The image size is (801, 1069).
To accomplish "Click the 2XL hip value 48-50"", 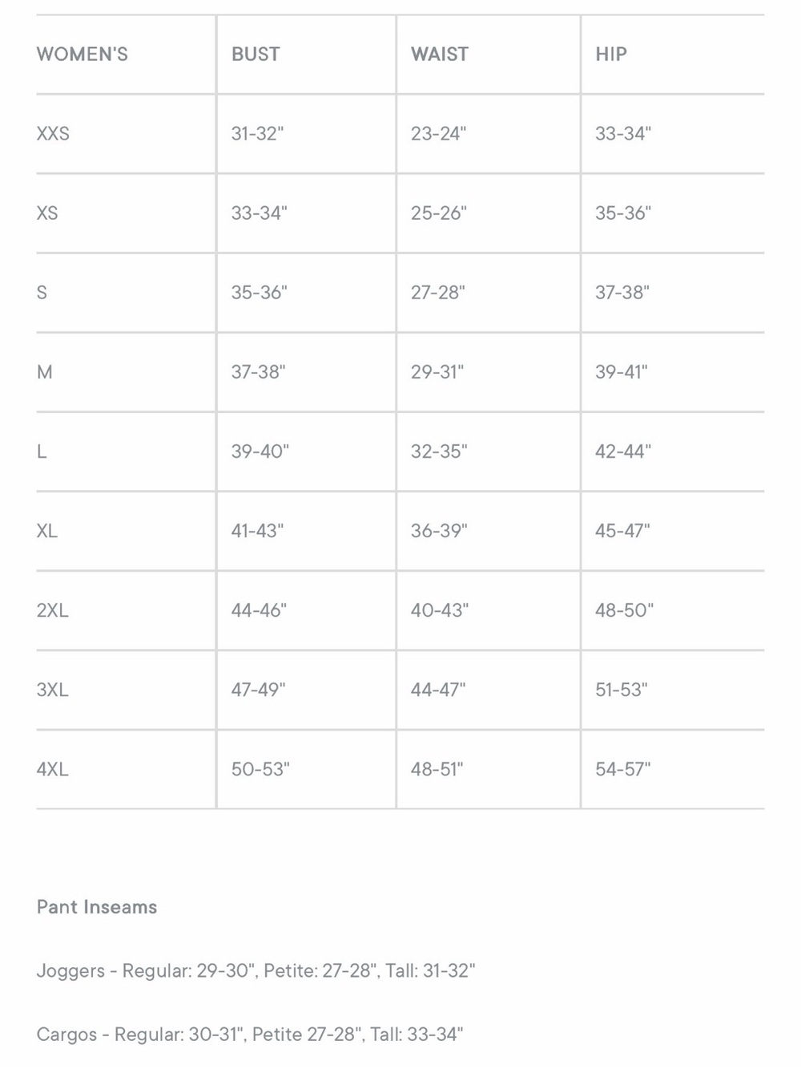I will click(624, 610).
